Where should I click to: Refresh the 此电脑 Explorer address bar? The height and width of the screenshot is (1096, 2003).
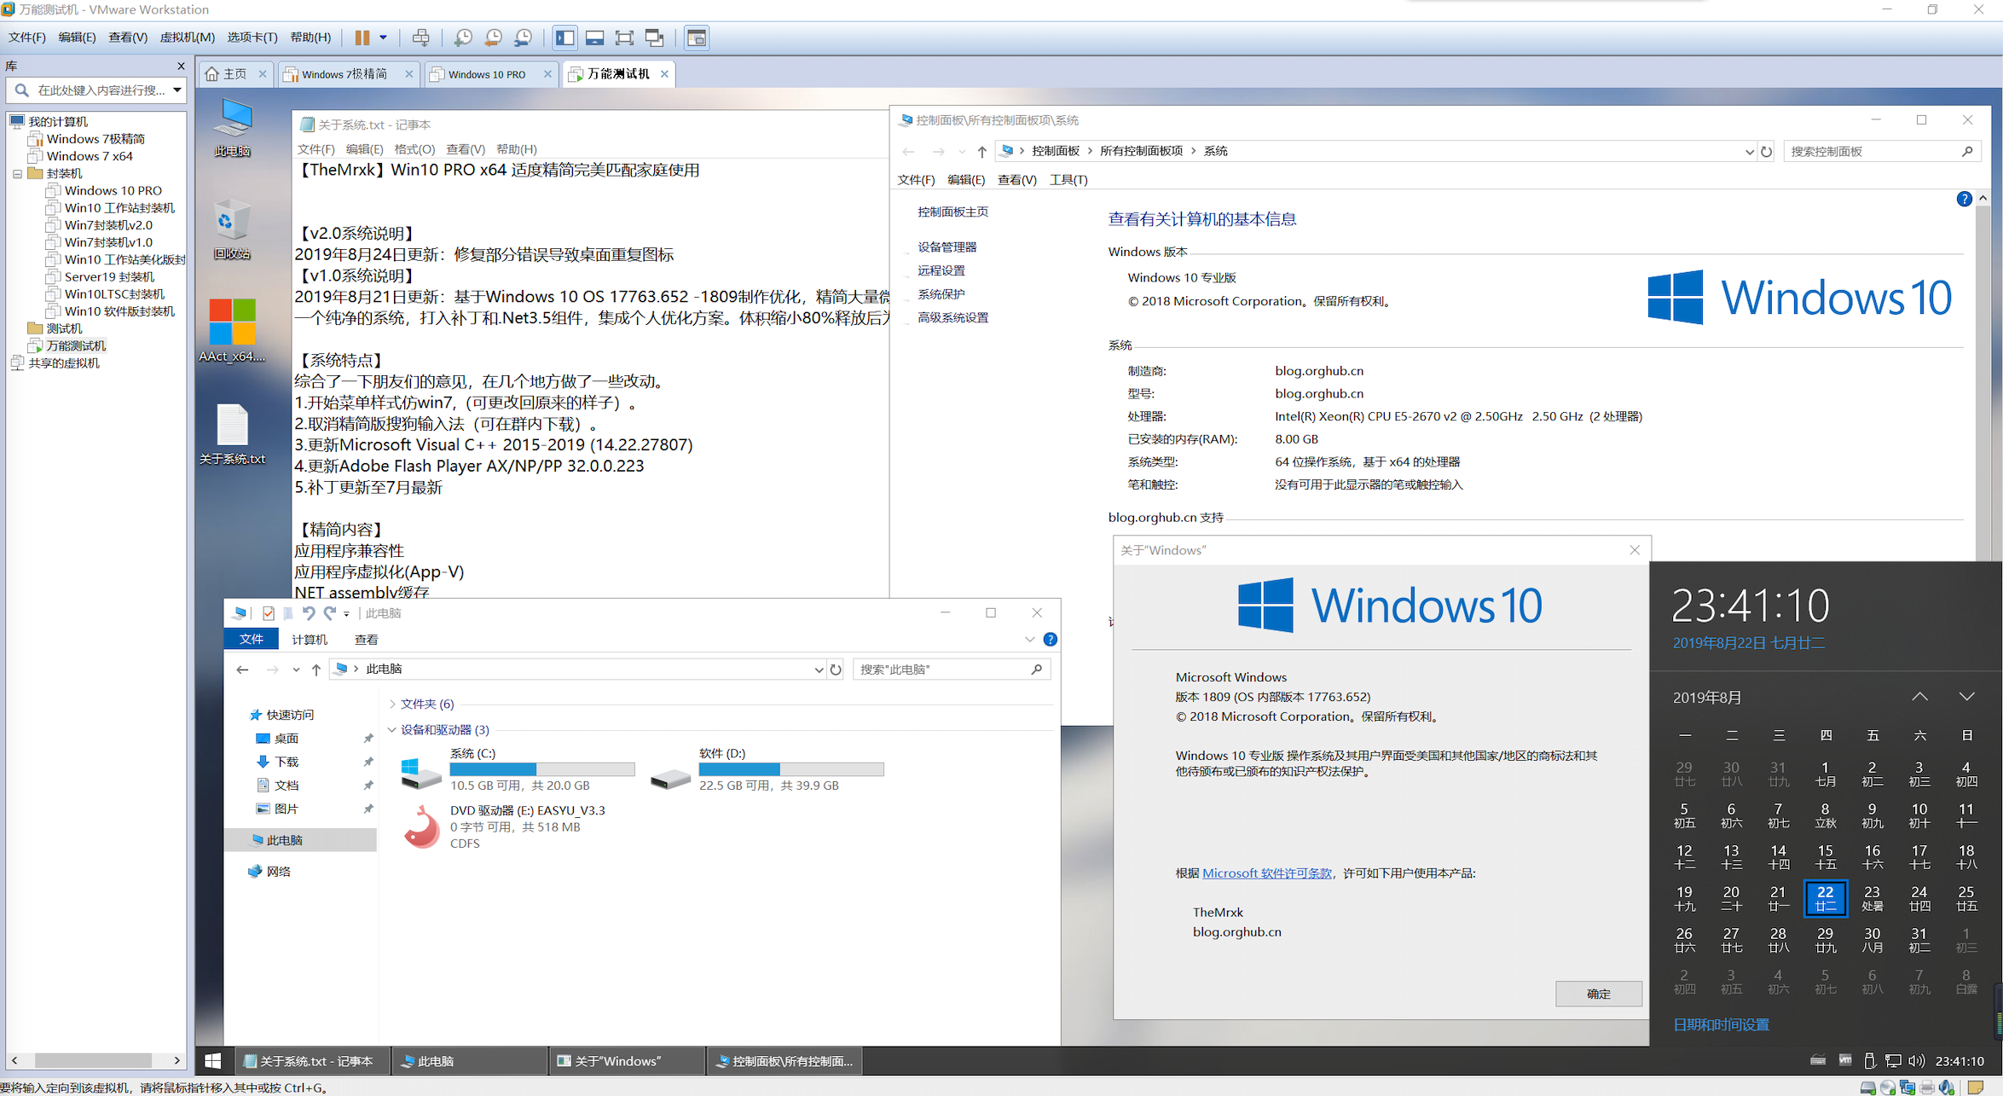point(836,670)
